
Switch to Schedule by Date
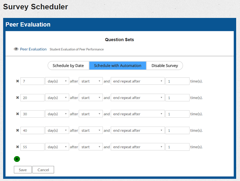coord(68,66)
